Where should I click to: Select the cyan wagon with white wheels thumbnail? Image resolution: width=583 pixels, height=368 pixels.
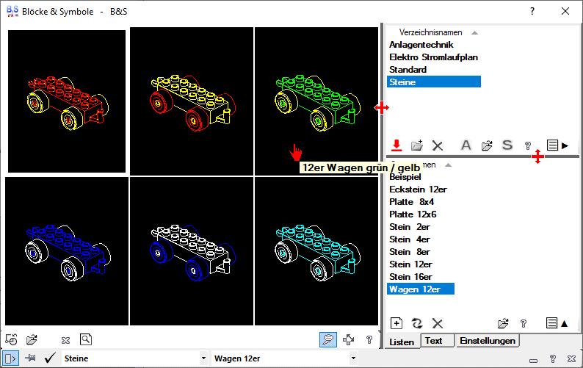316,251
